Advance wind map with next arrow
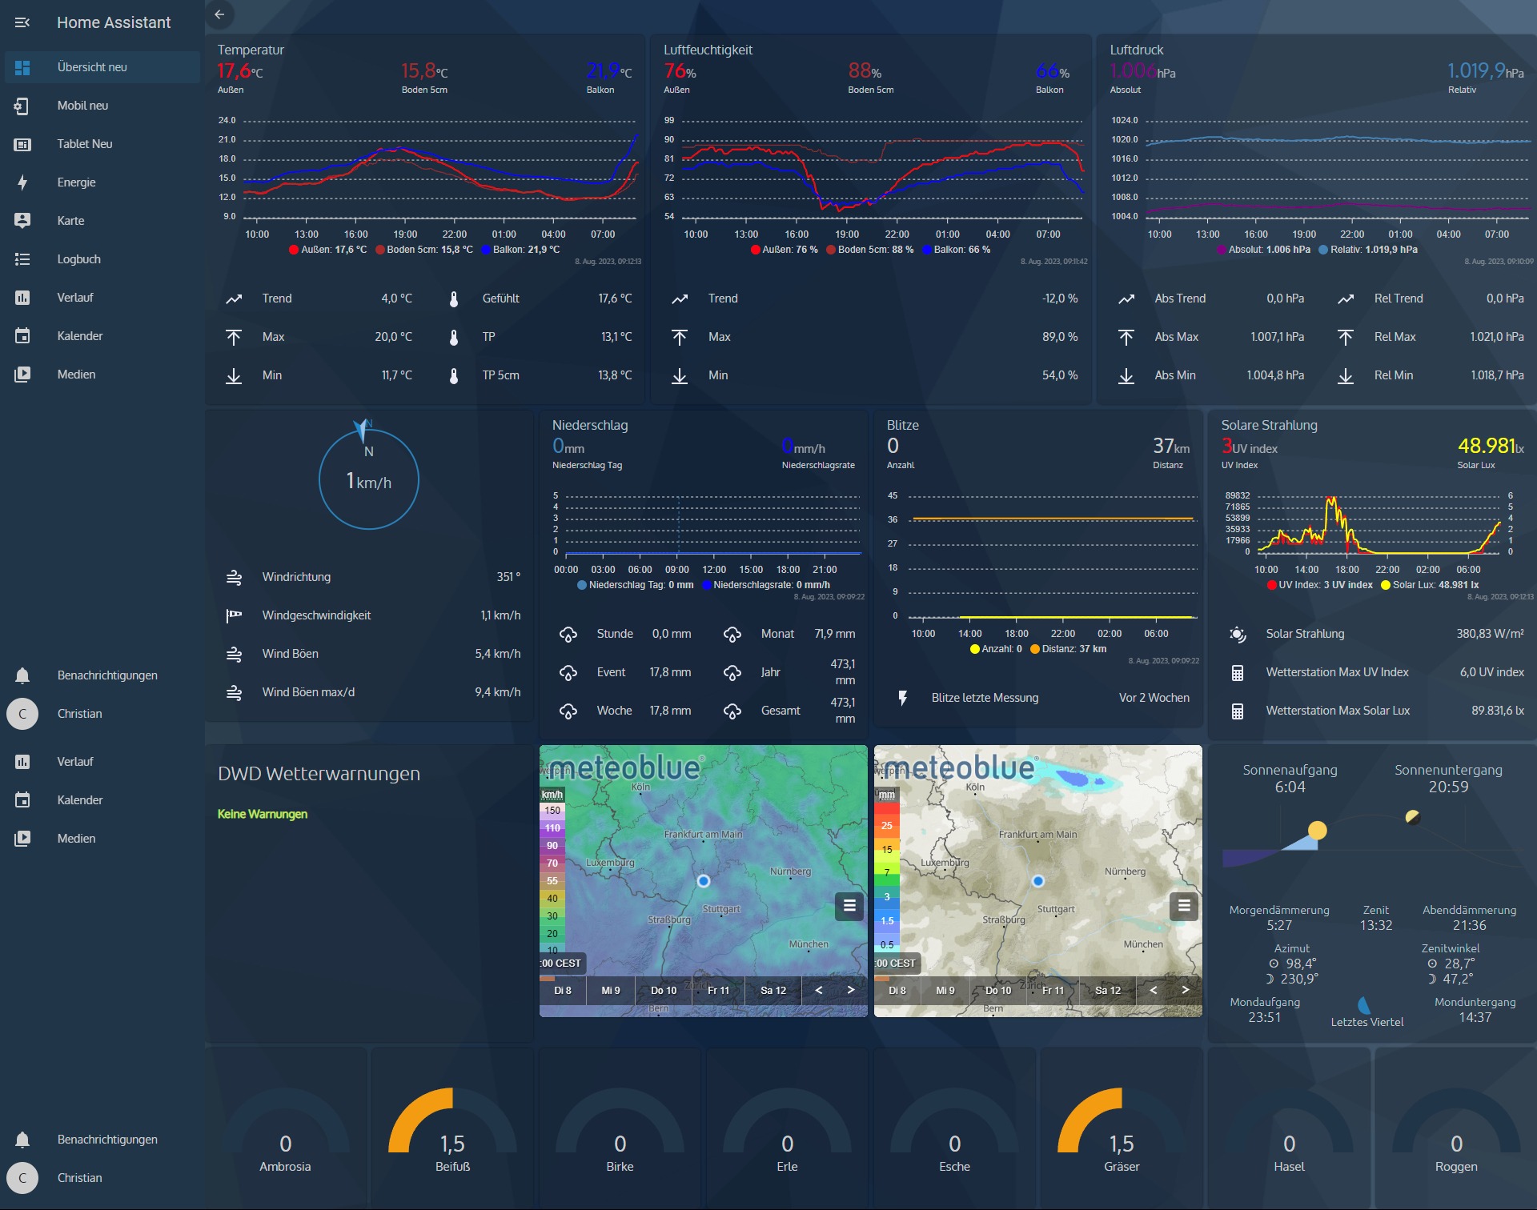The width and height of the screenshot is (1537, 1210). [851, 990]
